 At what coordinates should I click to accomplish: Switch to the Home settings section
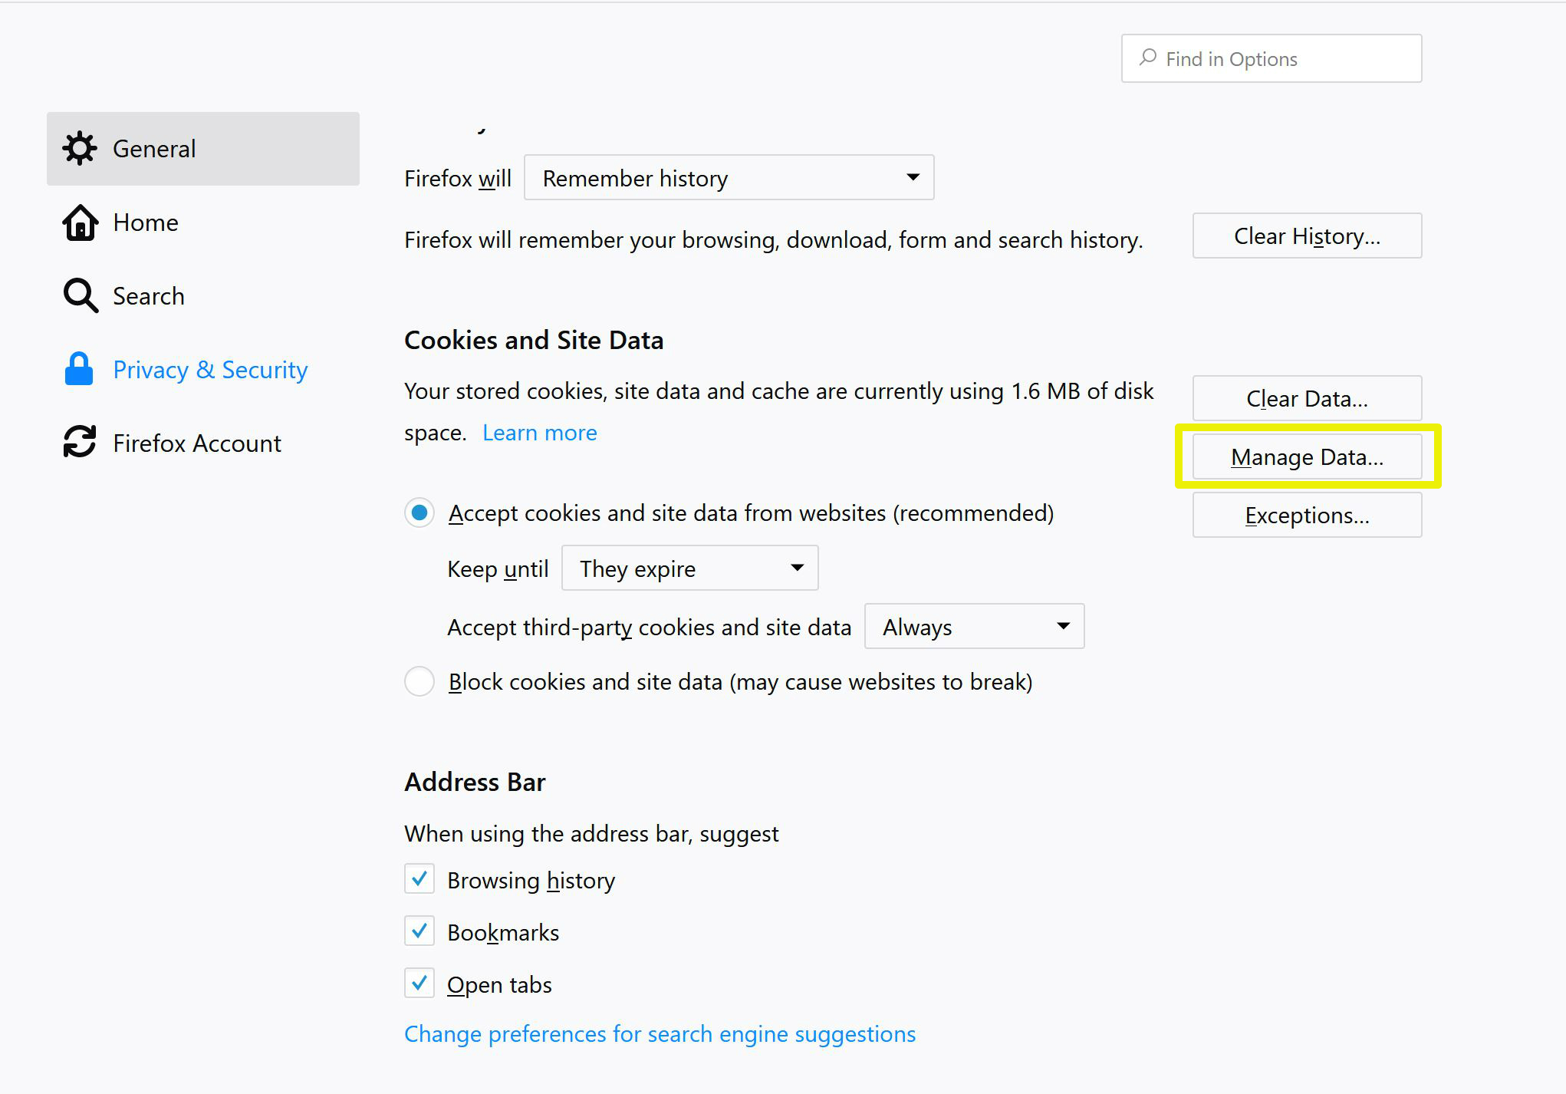[x=145, y=222]
